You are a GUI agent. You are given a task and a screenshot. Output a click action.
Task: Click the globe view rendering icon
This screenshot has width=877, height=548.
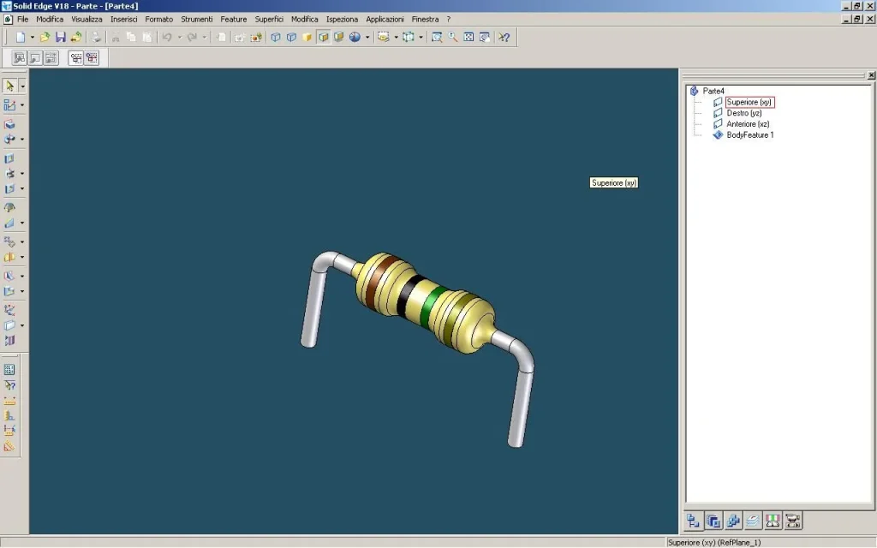click(x=355, y=38)
